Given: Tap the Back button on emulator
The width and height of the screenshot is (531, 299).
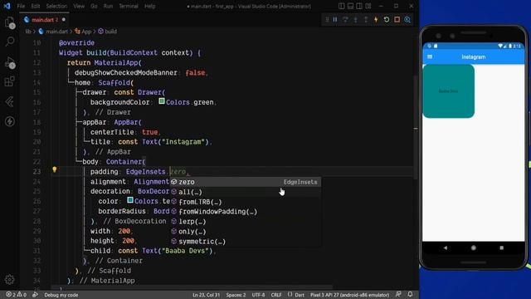Looking at the screenshot, I should pos(446,248).
